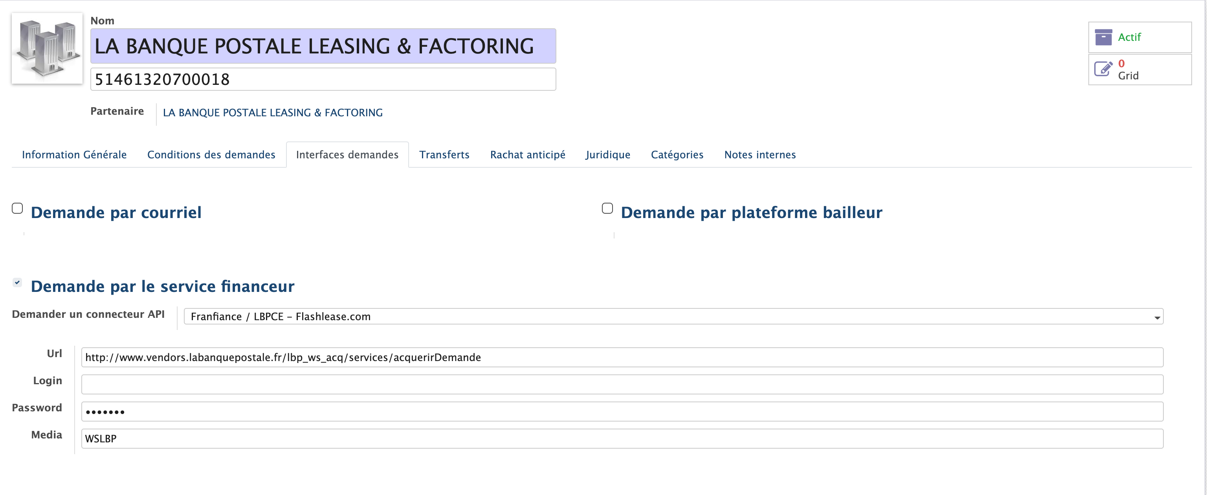Focus the Password input field
The image size is (1207, 495).
coord(622,412)
